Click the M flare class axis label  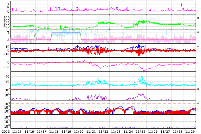click(8, 8)
